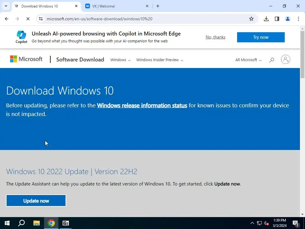This screenshot has width=305, height=229.
Task: Click the sign-in account icon
Action: click(285, 59)
